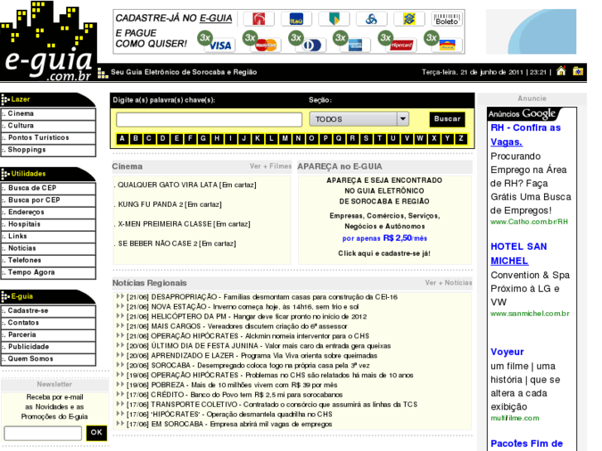Click the e-guia city logo
This screenshot has height=451, width=602.
click(48, 41)
